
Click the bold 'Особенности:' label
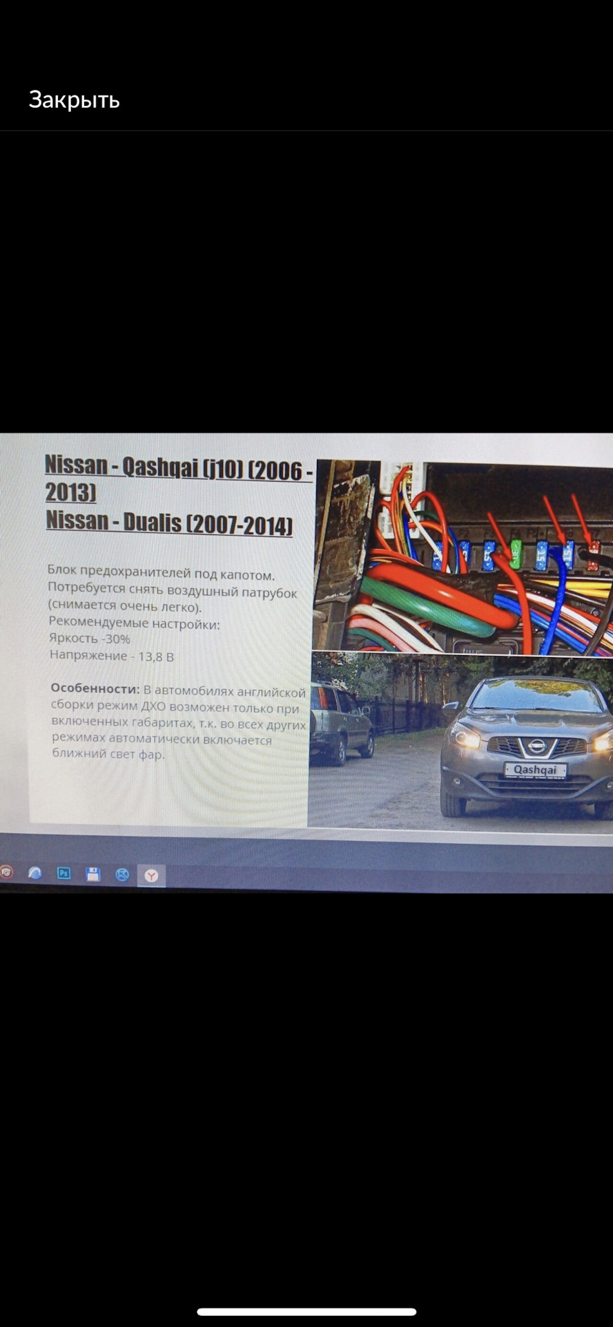click(95, 689)
